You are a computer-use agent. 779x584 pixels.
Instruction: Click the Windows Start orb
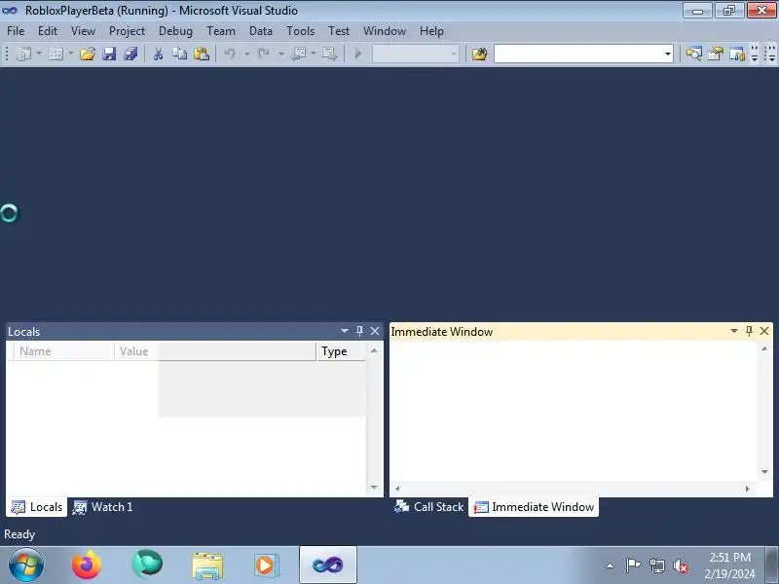pyautogui.click(x=26, y=566)
